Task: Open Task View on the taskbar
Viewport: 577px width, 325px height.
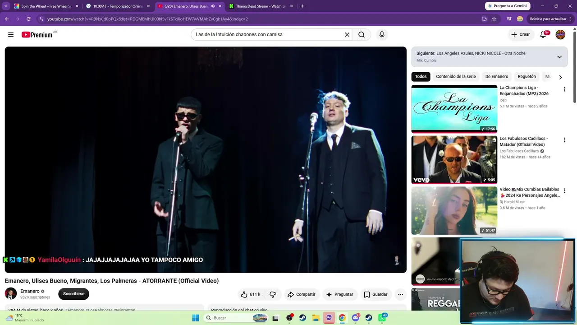Action: [275, 318]
